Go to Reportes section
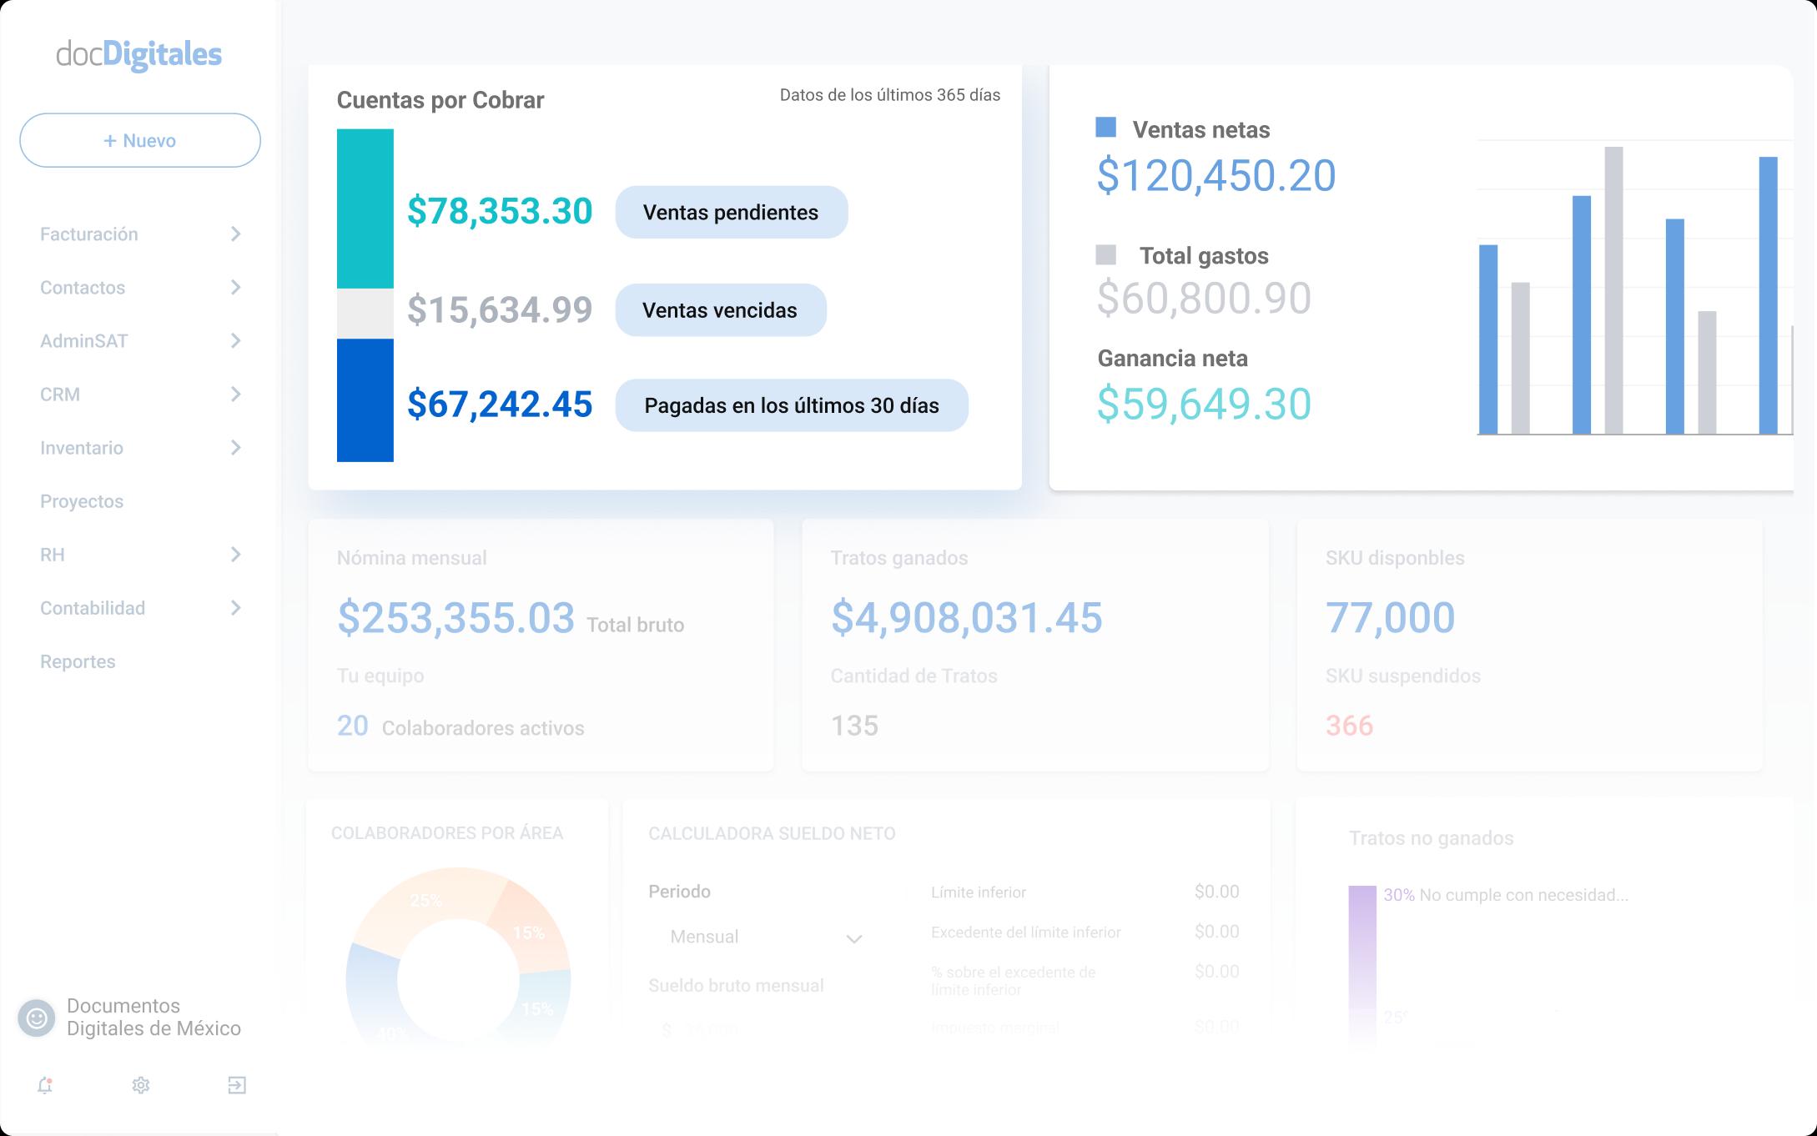 point(78,661)
